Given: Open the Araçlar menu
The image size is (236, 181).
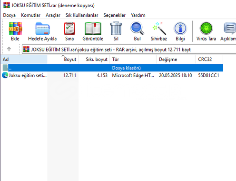Looking at the screenshot, I should pyautogui.click(x=53, y=15).
